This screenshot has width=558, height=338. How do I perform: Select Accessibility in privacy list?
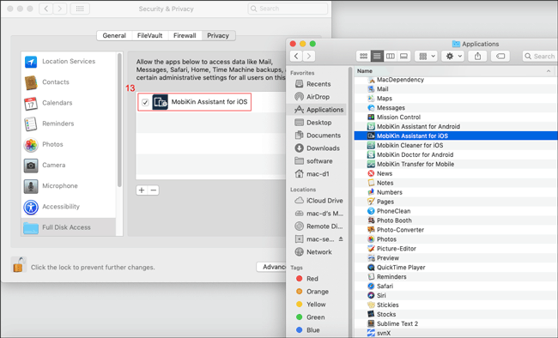pyautogui.click(x=69, y=207)
